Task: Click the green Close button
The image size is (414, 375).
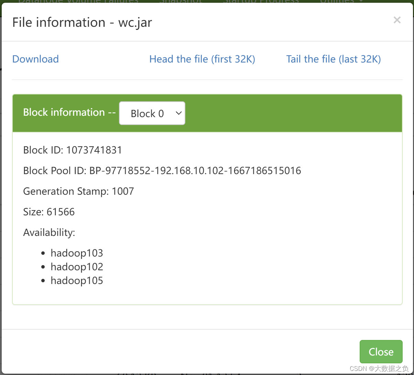Action: [x=381, y=352]
